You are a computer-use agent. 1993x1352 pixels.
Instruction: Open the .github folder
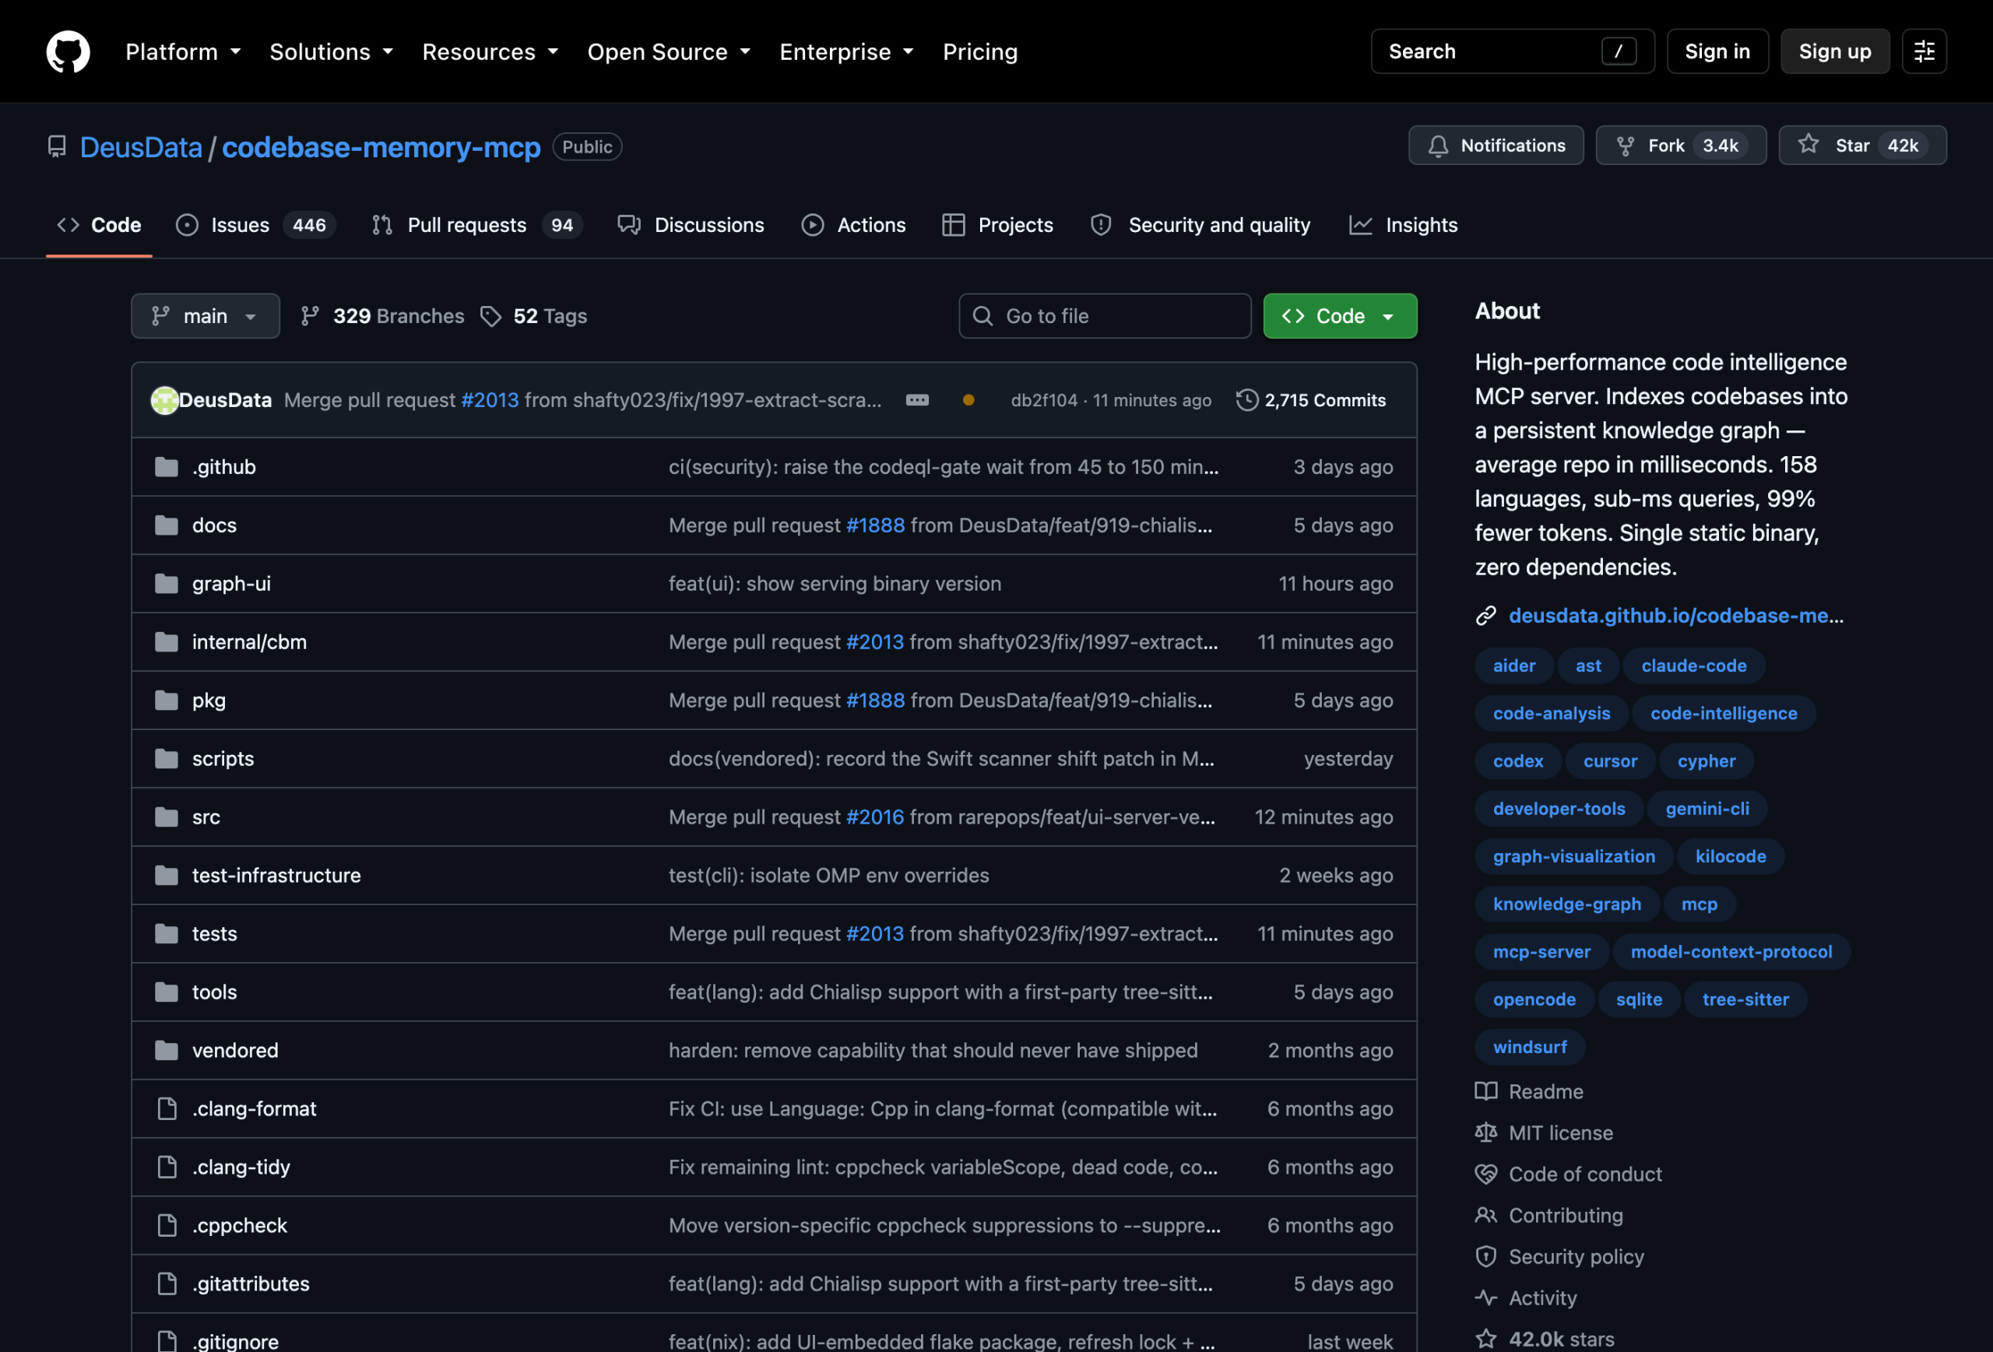click(x=224, y=467)
